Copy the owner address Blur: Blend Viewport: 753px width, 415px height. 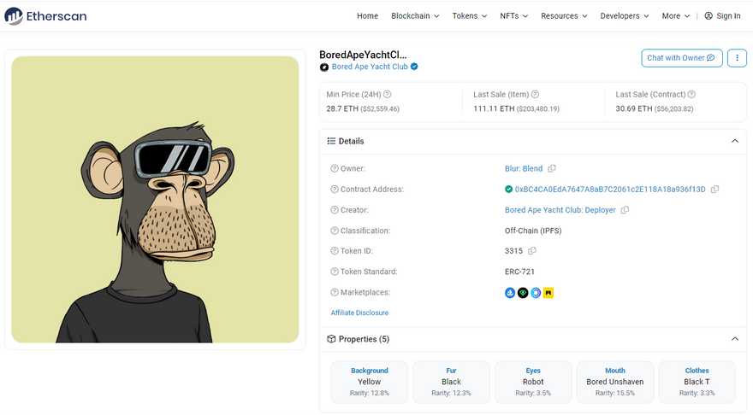click(x=552, y=169)
